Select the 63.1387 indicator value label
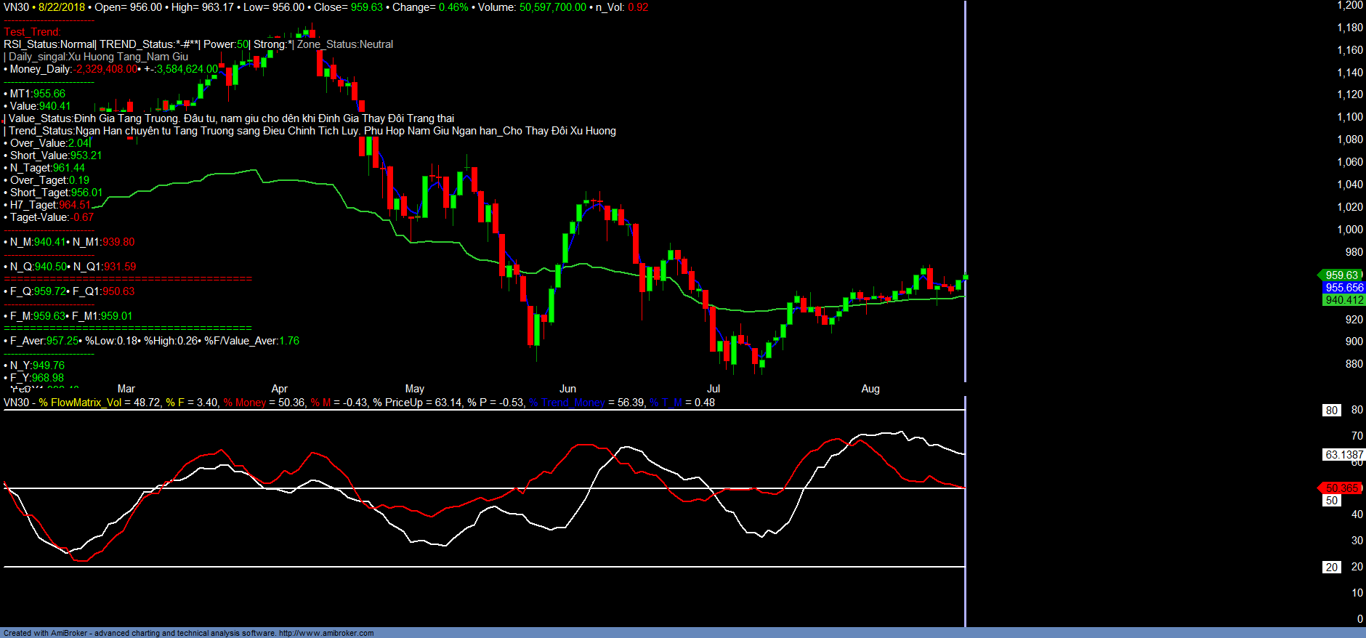Viewport: 1366px width, 638px height. [1343, 455]
